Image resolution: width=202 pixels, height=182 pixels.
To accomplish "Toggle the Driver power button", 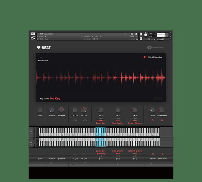I will point(153,120).
